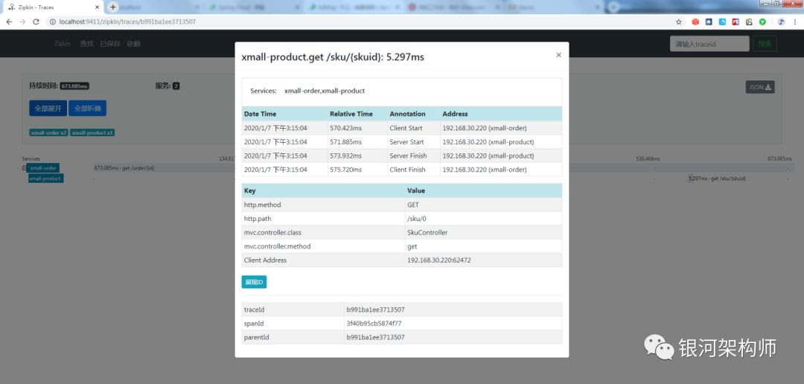
Task: Click the site information icon in address bar
Action: 53,22
